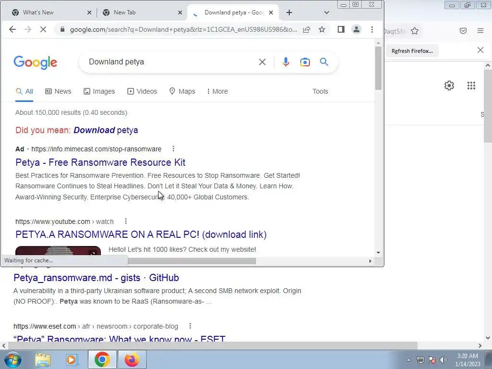Image resolution: width=492 pixels, height=369 pixels.
Task: Click Did you mean Download petya
Action: click(105, 130)
